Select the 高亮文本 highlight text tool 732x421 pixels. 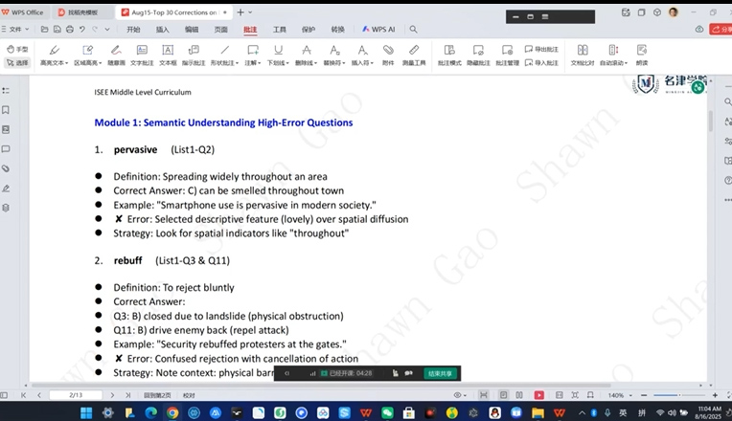pos(53,55)
